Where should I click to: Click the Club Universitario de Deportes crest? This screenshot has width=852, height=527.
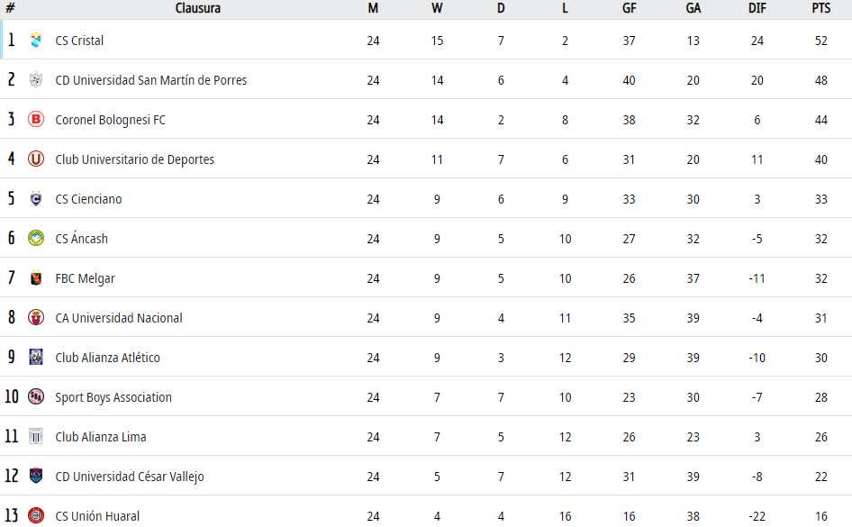[x=36, y=159]
